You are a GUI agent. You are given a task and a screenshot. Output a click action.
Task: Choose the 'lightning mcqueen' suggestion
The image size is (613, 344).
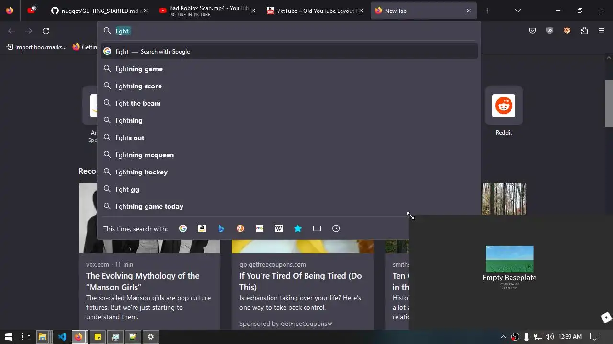pos(289,155)
